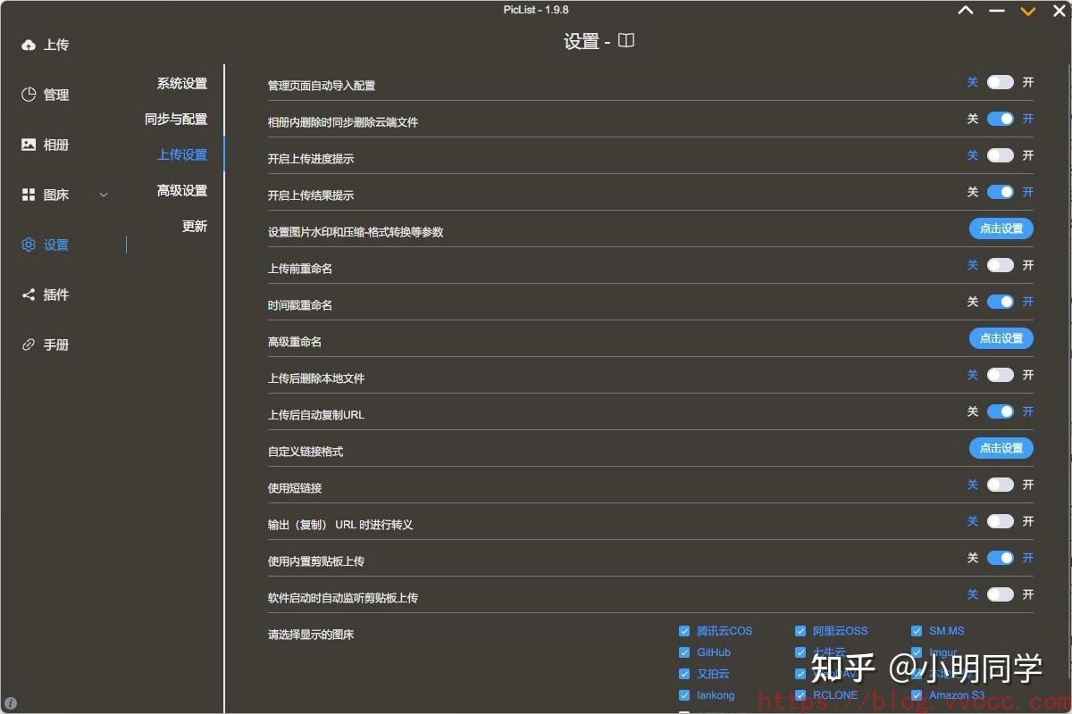1072x714 pixels.
Task: Click 点击设置 button for 自定义链接格式
Action: 1001,448
